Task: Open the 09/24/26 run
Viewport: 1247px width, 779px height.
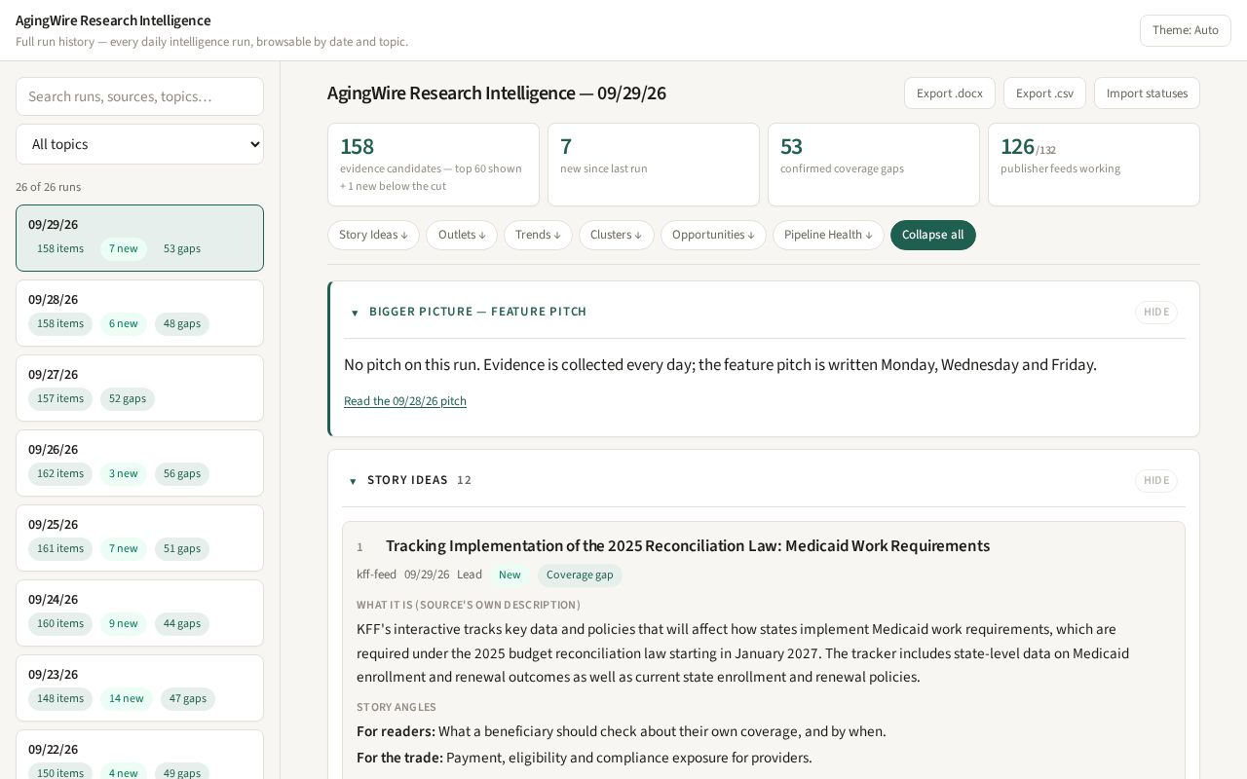Action: pyautogui.click(x=139, y=612)
